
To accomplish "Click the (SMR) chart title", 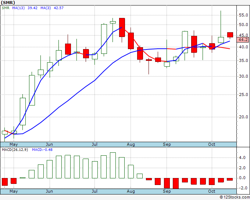I will [x=8, y=3].
